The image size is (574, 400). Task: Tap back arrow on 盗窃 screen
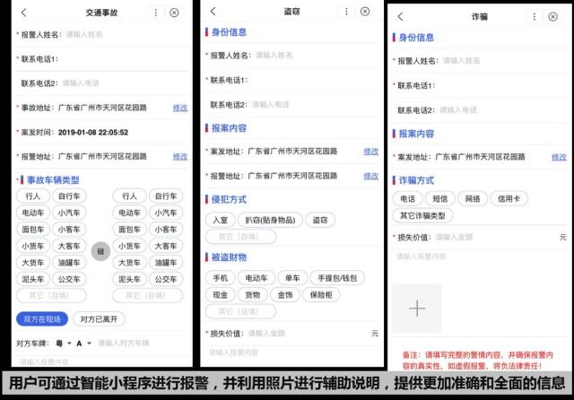[x=213, y=12]
